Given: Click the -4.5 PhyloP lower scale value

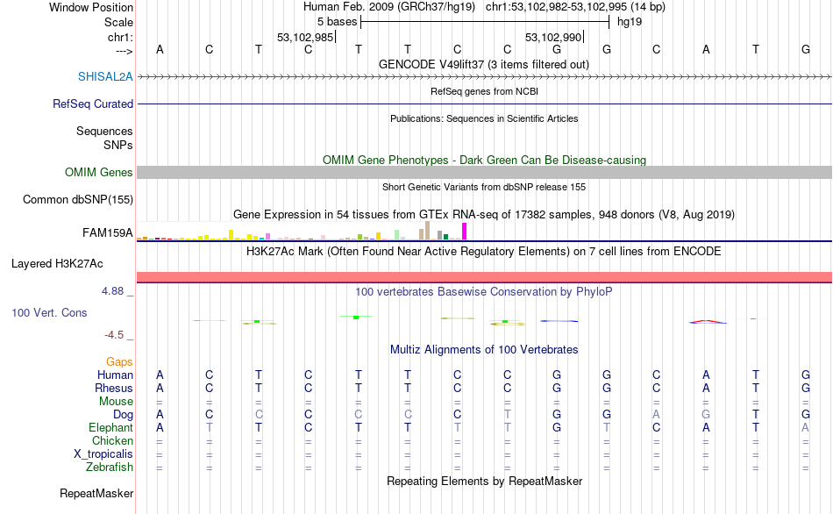Looking at the screenshot, I should pos(114,335).
